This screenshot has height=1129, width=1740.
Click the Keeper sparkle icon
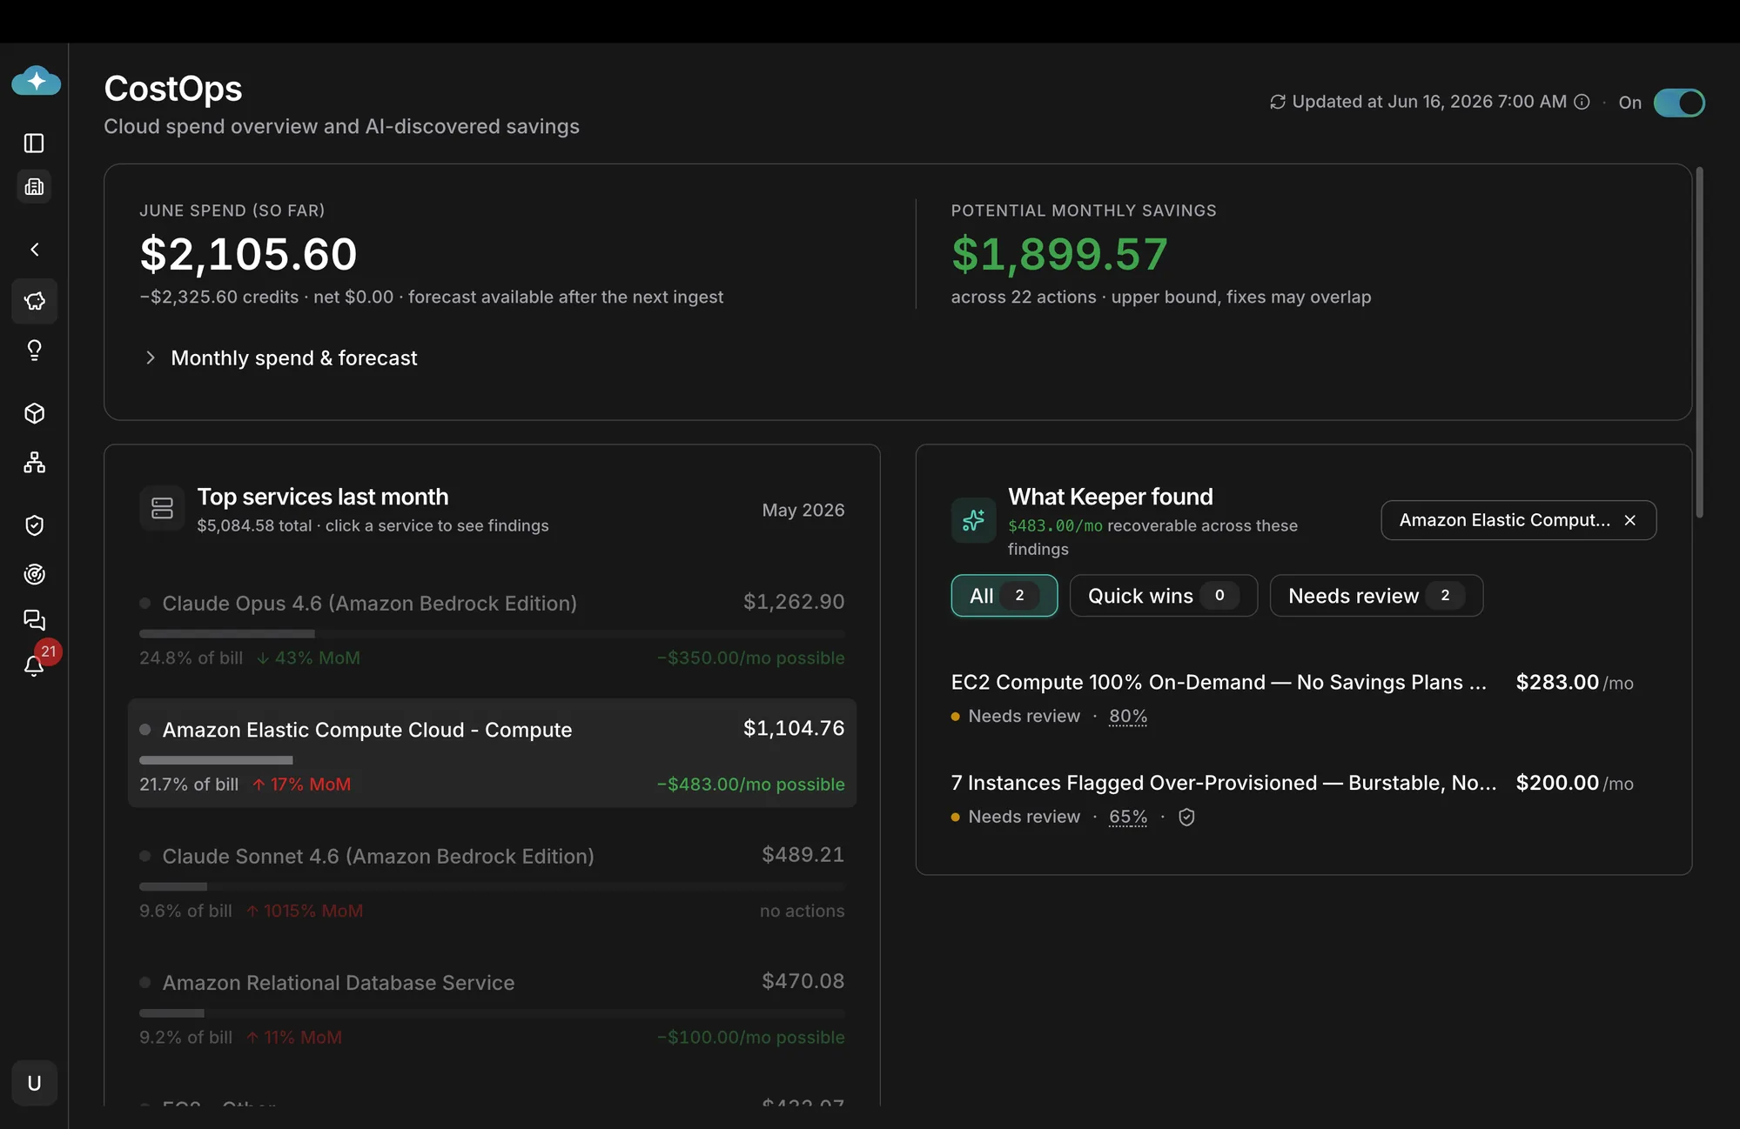pyautogui.click(x=973, y=520)
